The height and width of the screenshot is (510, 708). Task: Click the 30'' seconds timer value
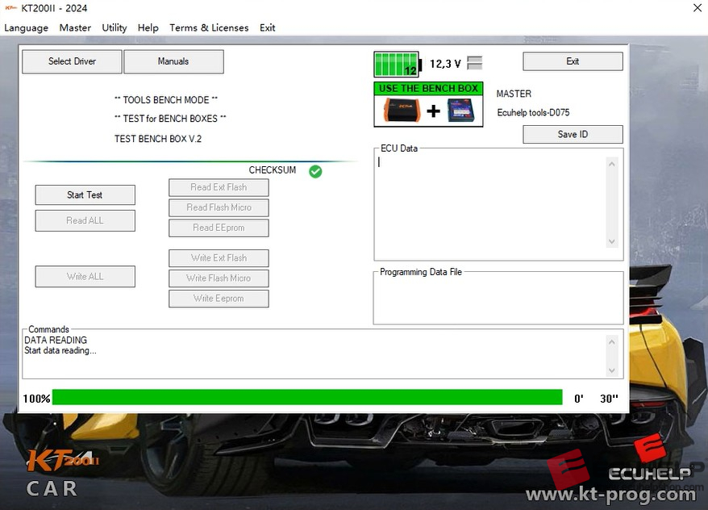click(609, 399)
